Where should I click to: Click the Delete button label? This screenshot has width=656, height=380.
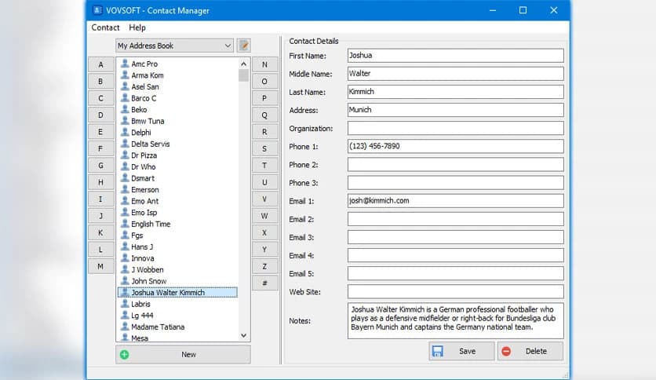536,351
